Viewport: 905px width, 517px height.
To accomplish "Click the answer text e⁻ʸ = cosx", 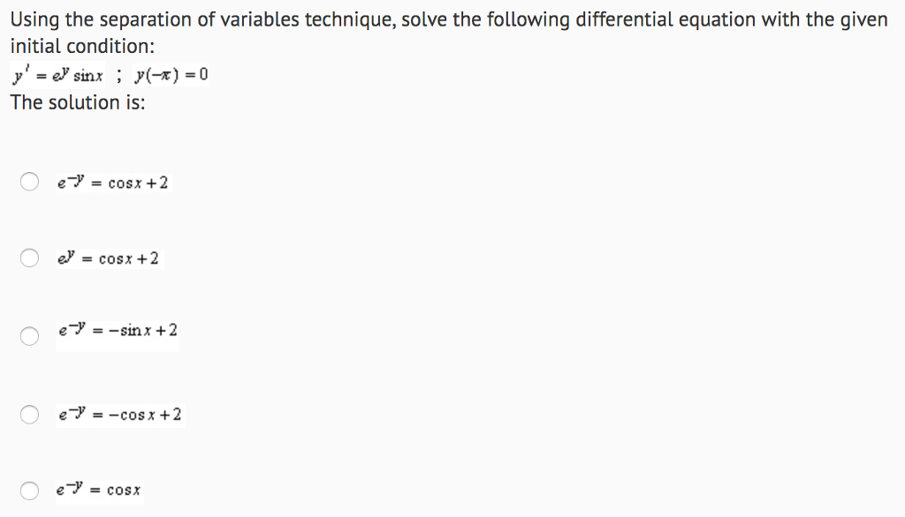I will click(x=99, y=490).
